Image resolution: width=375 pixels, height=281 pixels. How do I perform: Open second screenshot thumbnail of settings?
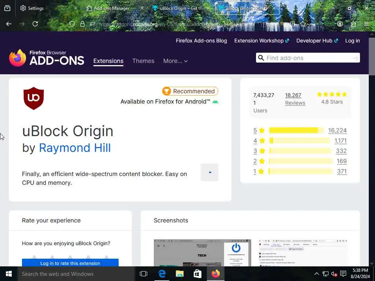[303, 253]
